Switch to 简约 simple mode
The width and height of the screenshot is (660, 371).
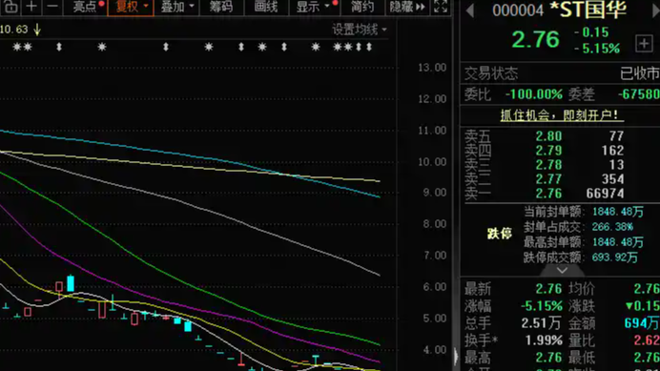coord(362,7)
